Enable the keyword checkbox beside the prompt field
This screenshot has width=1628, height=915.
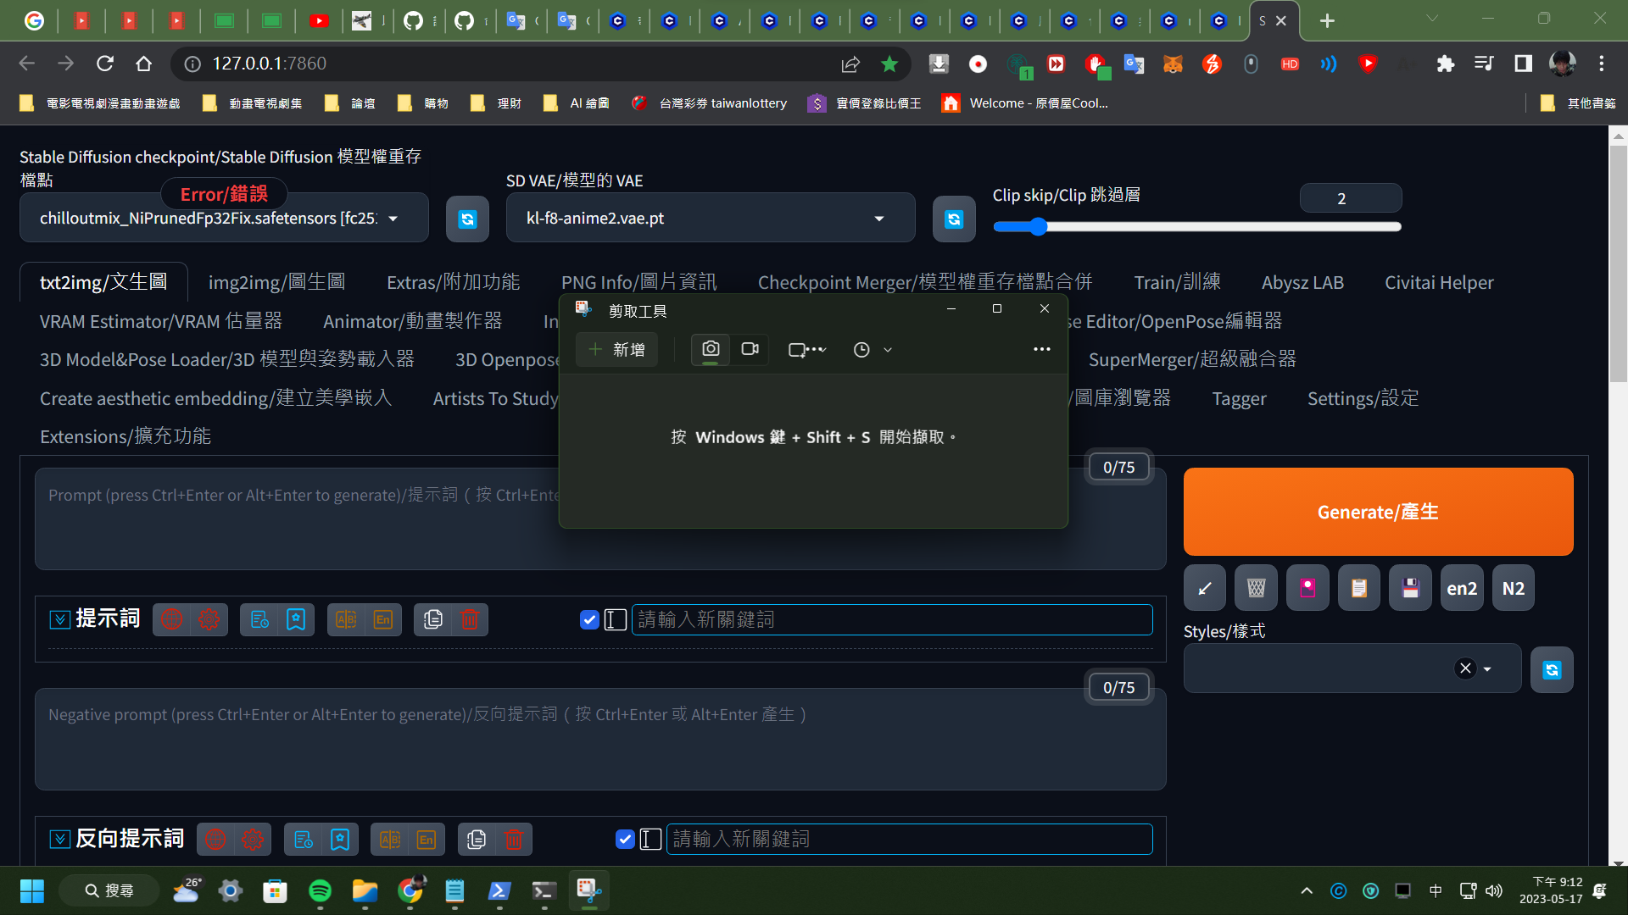click(589, 619)
